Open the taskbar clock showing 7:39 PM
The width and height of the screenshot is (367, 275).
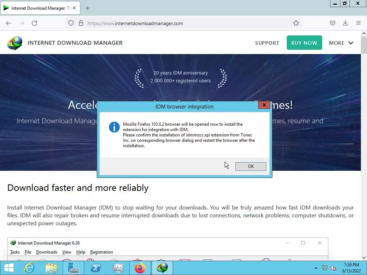[x=351, y=268]
